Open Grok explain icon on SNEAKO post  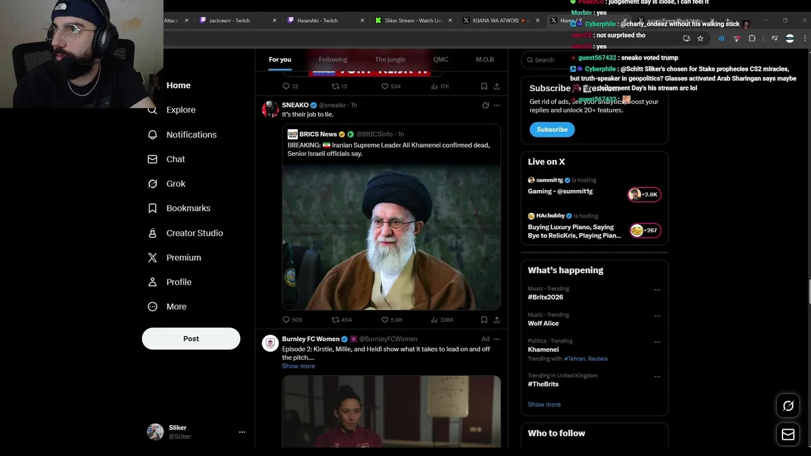tap(485, 105)
